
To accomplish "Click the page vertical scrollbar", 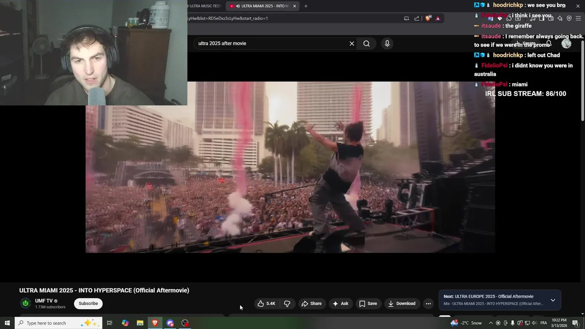I will [x=582, y=80].
